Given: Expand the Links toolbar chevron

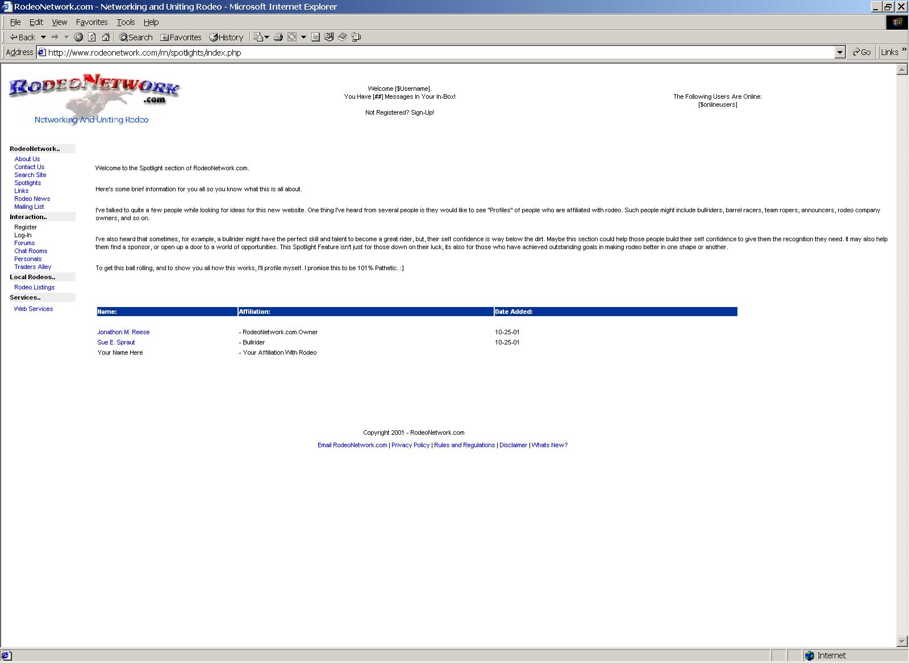Looking at the screenshot, I should 904,51.
